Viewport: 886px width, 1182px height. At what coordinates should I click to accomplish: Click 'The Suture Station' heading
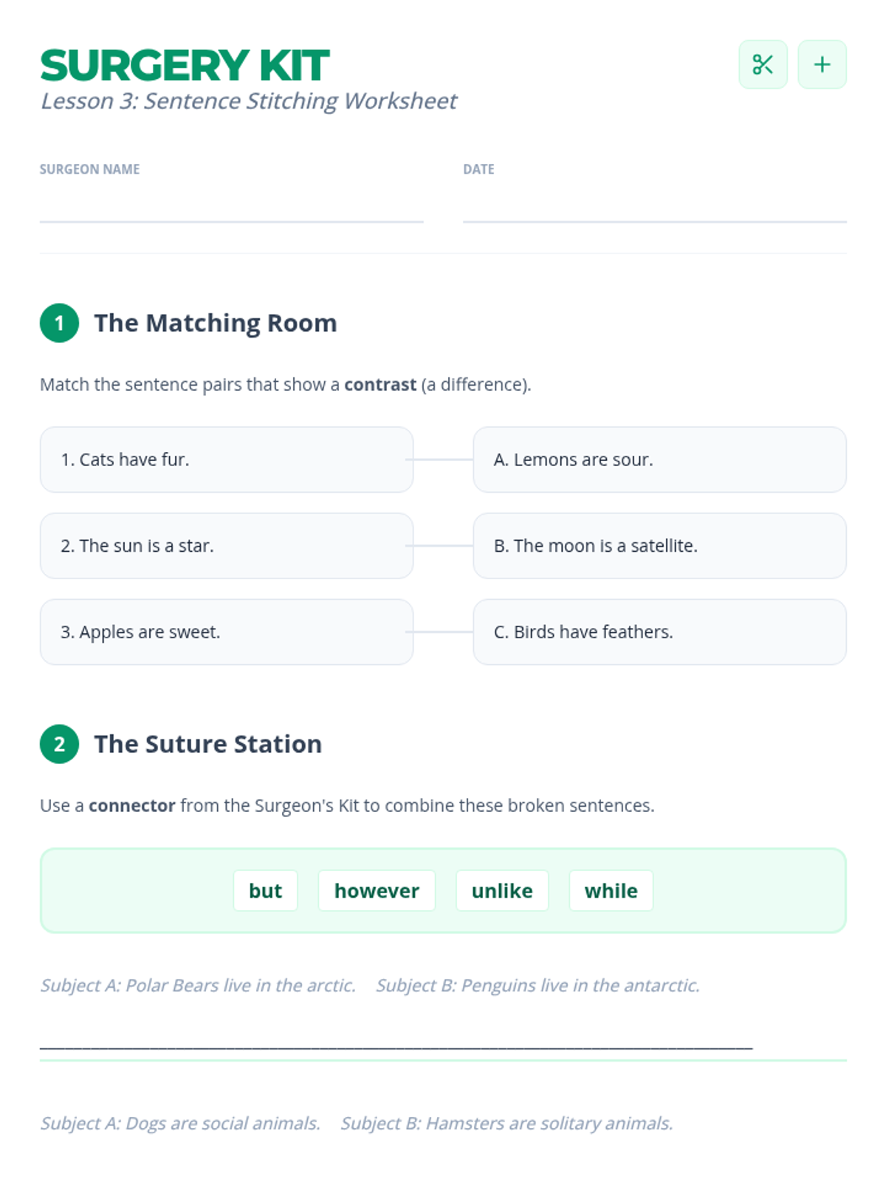coord(207,744)
